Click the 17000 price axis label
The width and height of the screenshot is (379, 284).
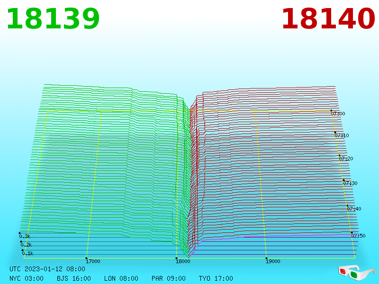[x=93, y=261]
